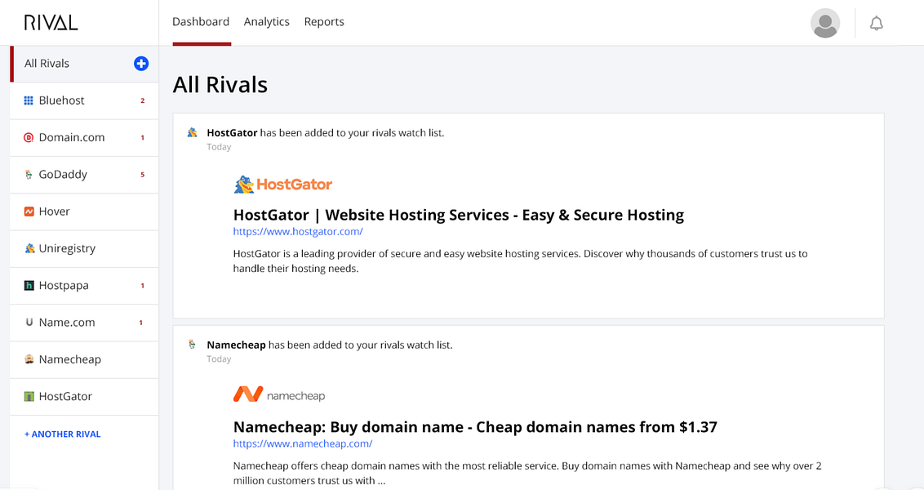This screenshot has width=924, height=490.
Task: Open the https://www.hostgator.com/ link
Action: coord(298,232)
